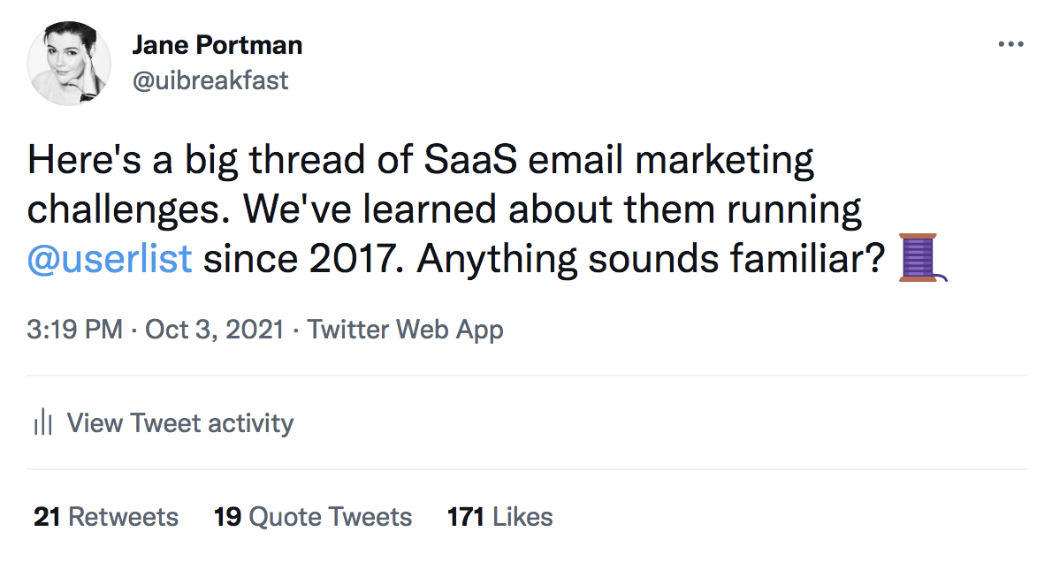
Task: Select the View Tweet activity chart icon
Action: [42, 422]
